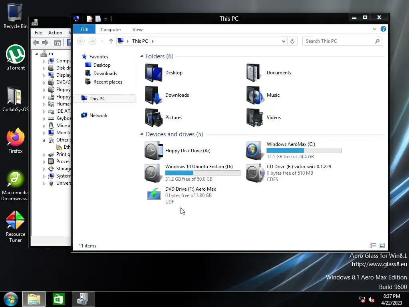Viewport: 409px width, 307px height.
Task: Expand Print queues node in Device Manager
Action: pos(44,155)
